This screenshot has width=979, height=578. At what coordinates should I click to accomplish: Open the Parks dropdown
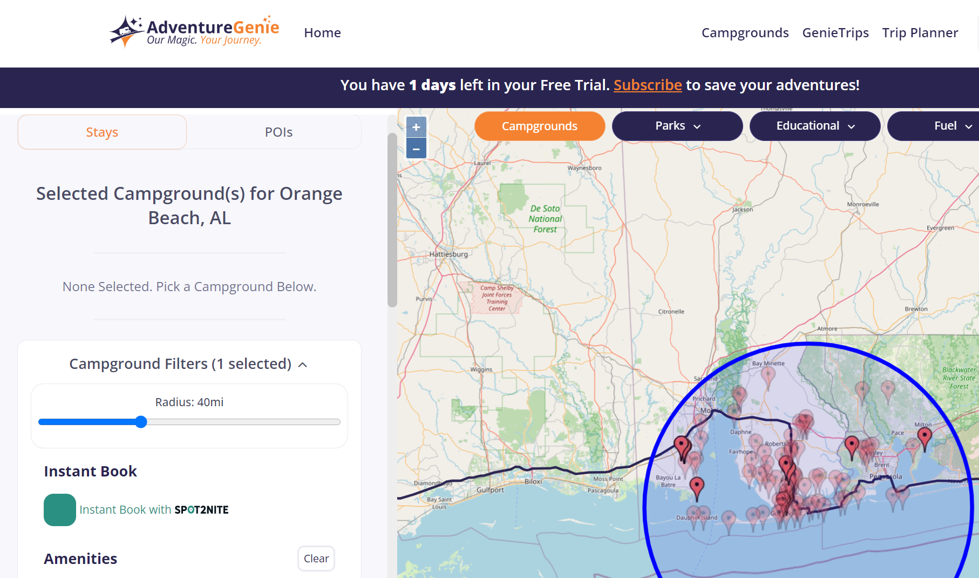tap(677, 126)
